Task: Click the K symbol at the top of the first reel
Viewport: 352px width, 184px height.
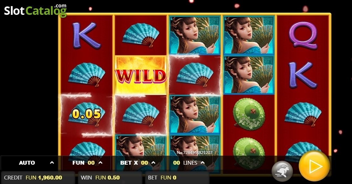Action: coord(86,35)
